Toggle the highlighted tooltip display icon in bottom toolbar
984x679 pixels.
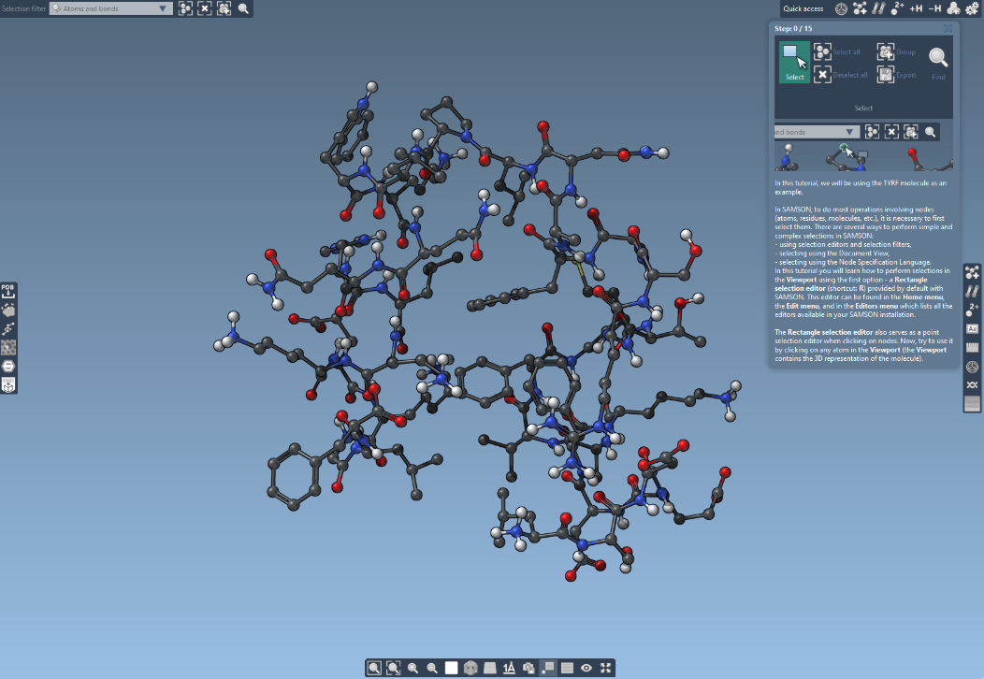[548, 668]
